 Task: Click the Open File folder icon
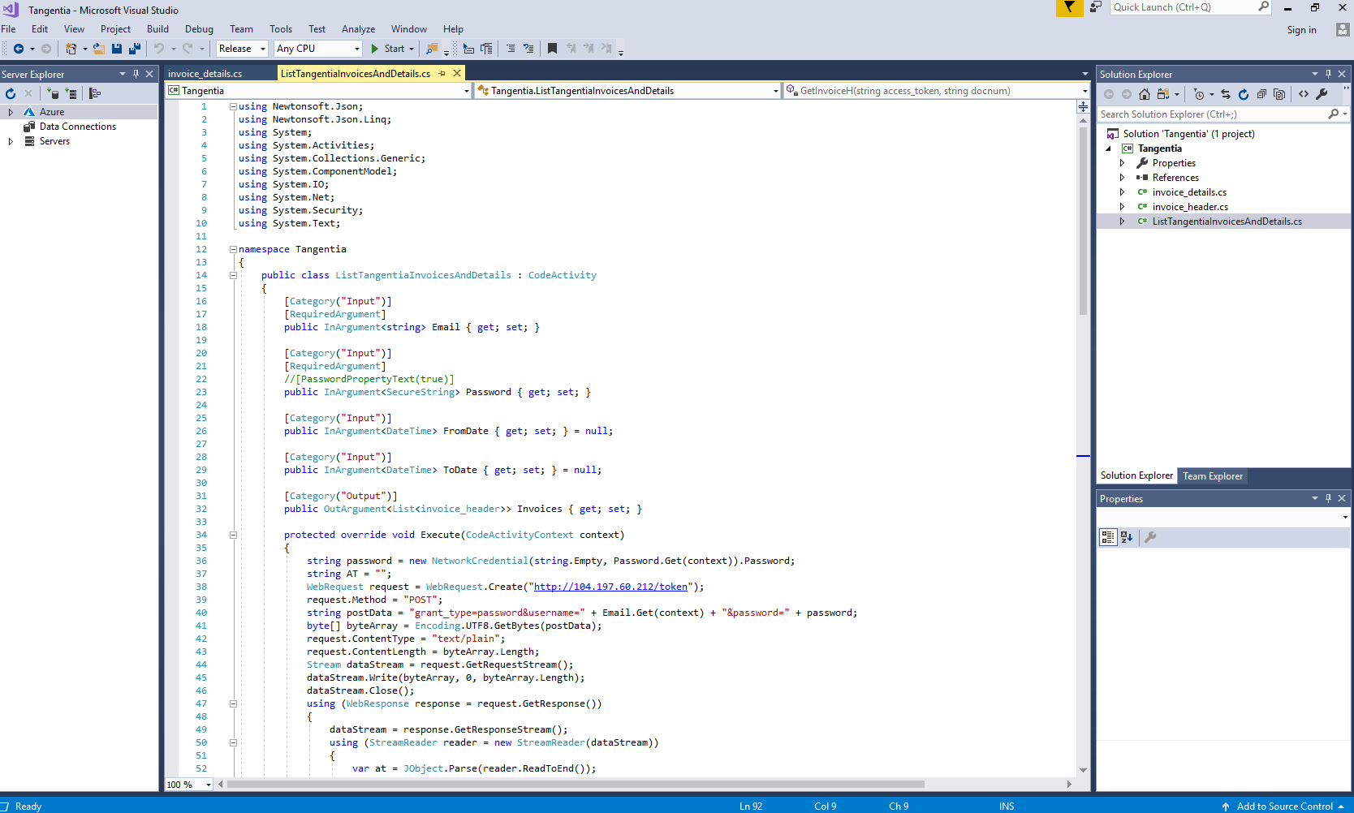tap(99, 49)
